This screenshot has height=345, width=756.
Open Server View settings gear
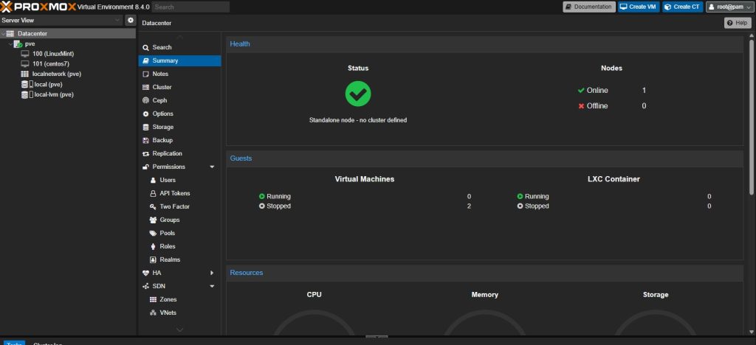click(x=130, y=20)
